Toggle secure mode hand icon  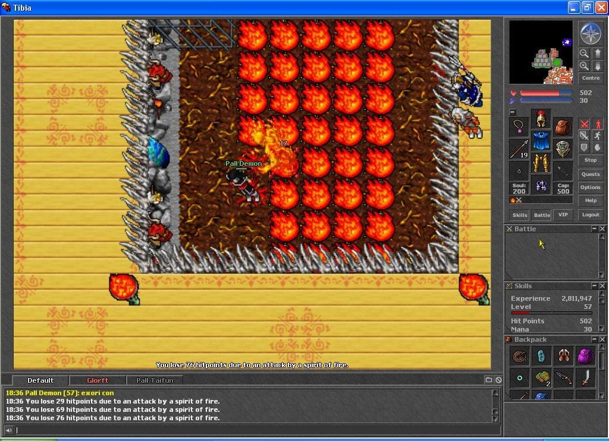click(x=597, y=147)
